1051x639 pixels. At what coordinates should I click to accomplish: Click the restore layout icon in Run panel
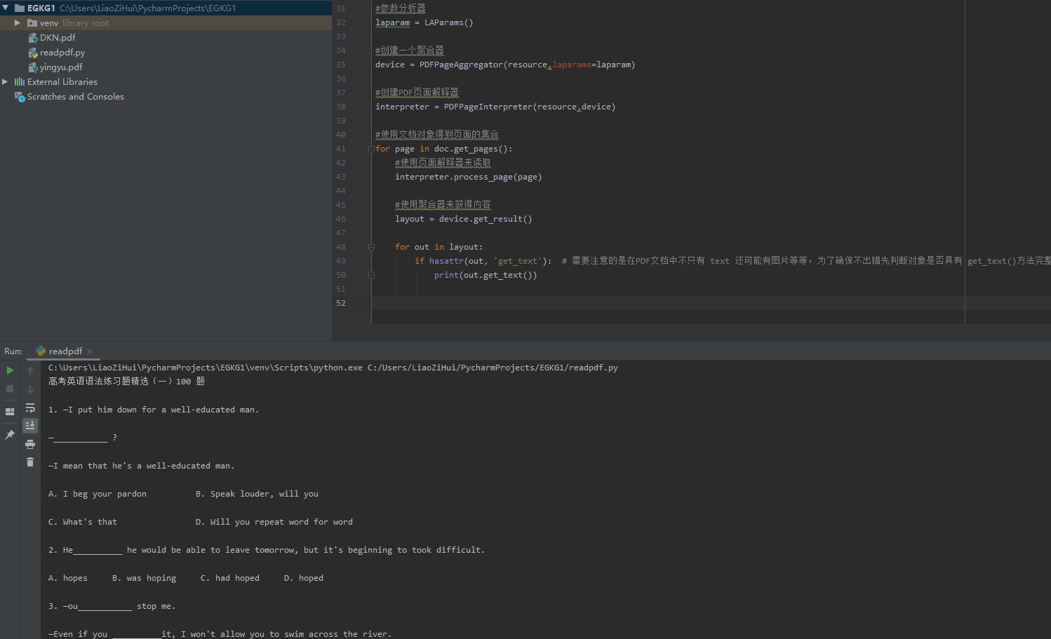coord(10,411)
